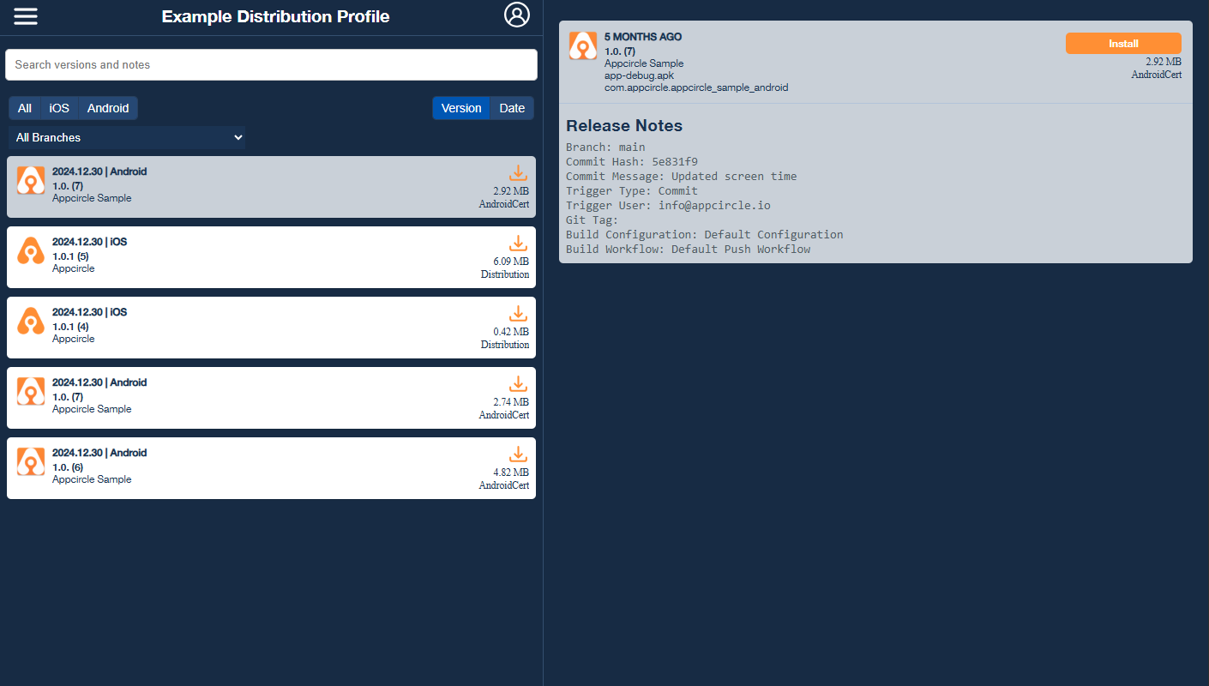Filter versions by All platforms
This screenshot has height=686, width=1209.
point(25,108)
